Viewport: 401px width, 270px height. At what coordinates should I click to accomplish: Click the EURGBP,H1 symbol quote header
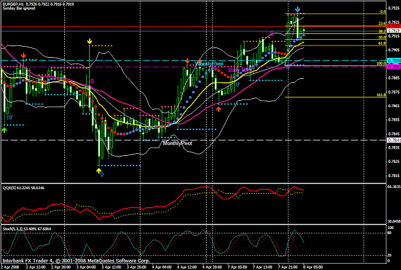(x=38, y=4)
